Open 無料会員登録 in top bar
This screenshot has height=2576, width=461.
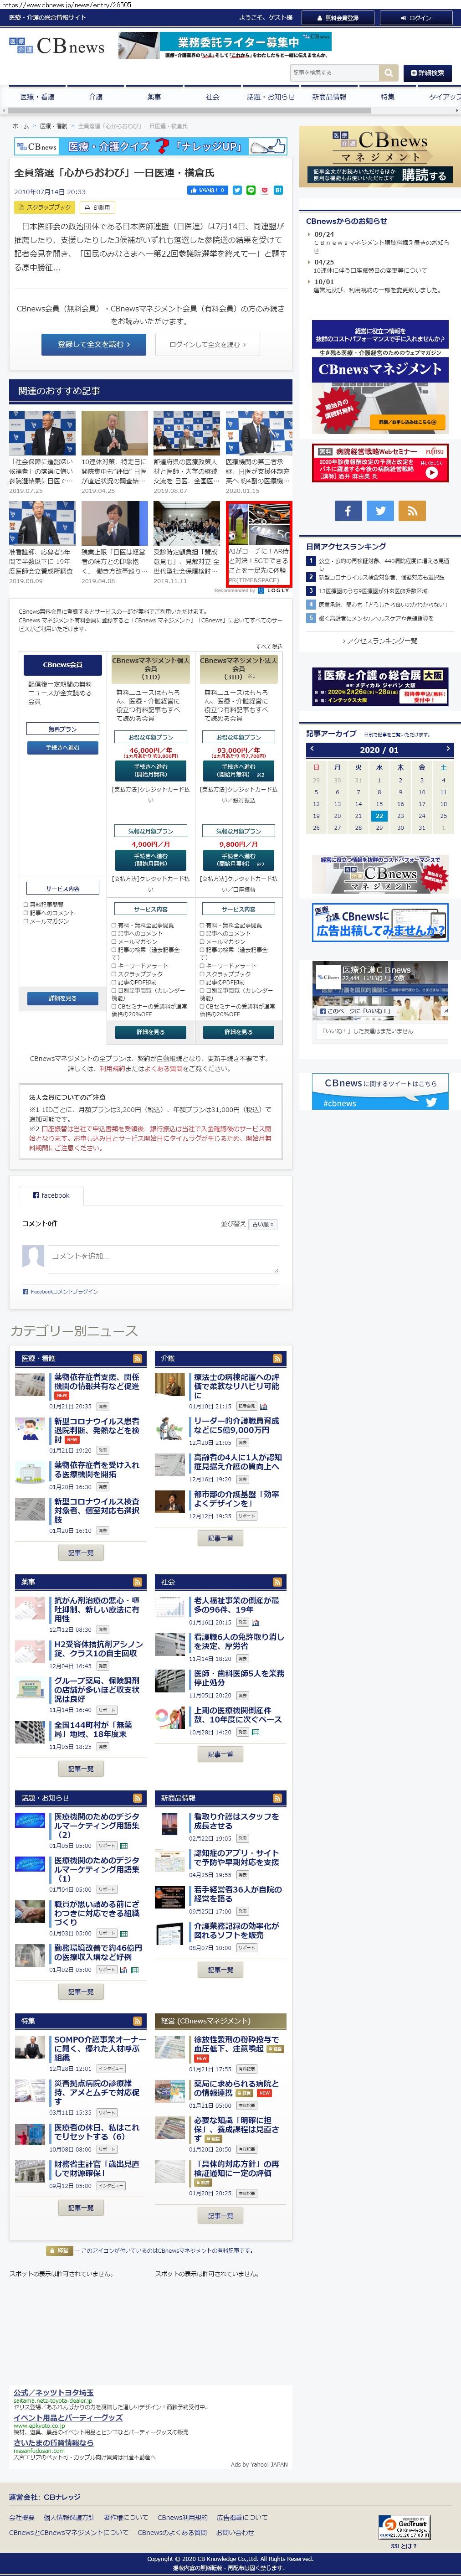(338, 18)
